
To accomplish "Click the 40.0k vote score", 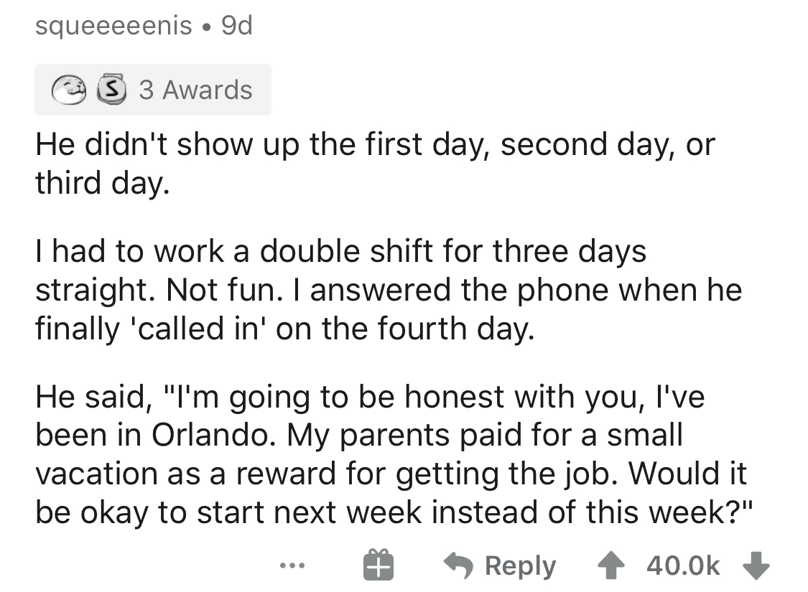I will tap(682, 565).
